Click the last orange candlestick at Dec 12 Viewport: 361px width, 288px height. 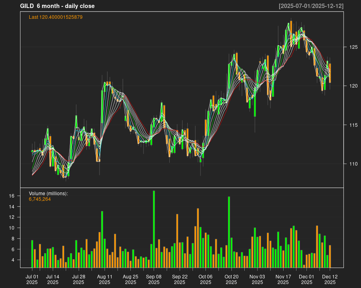coord(330,73)
